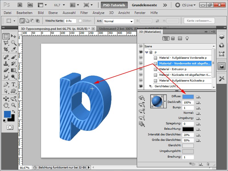Select the History Brush tool

point(13,64)
